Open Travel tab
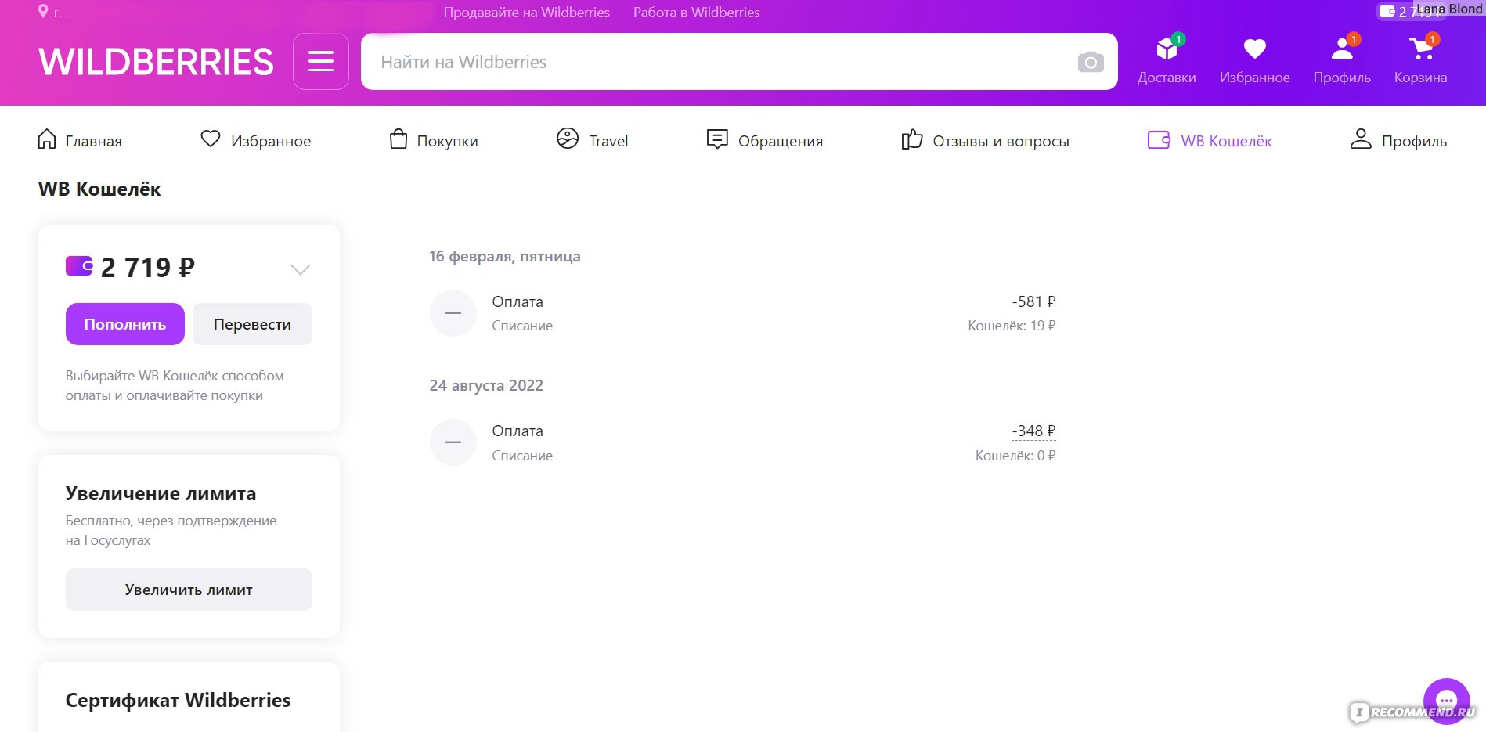Image resolution: width=1486 pixels, height=732 pixels. pos(592,140)
